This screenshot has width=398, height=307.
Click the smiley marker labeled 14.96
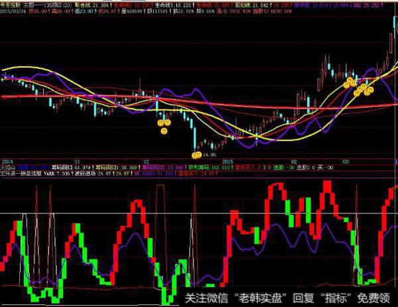(x=196, y=154)
